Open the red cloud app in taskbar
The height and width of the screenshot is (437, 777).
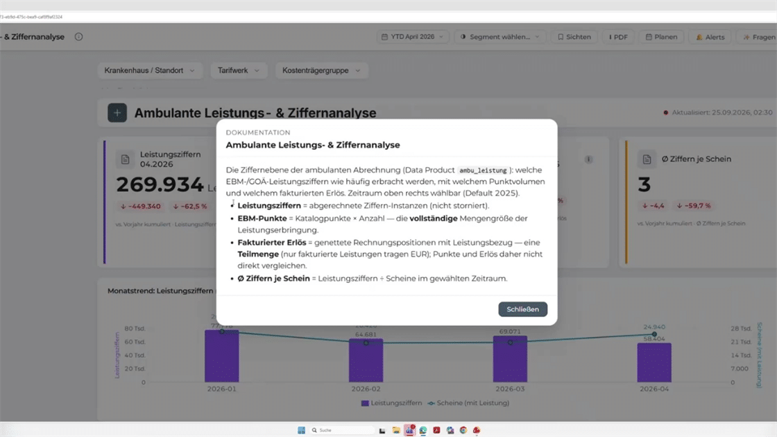[x=477, y=430]
